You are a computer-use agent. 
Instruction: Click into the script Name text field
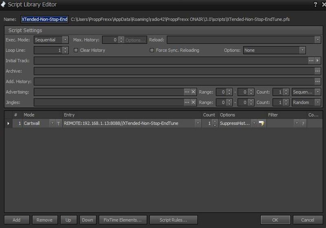44,19
